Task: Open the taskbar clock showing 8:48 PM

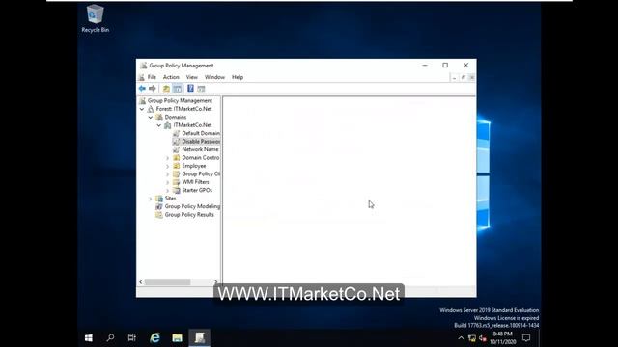Action: 502,338
